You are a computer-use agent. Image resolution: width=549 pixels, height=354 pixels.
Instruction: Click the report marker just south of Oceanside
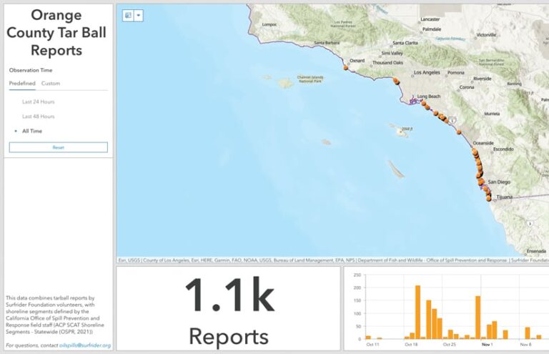(475, 152)
